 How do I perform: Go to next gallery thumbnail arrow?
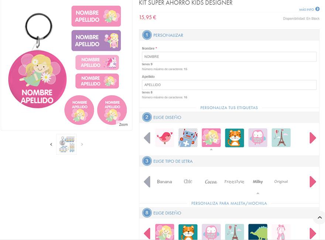[x=82, y=144]
